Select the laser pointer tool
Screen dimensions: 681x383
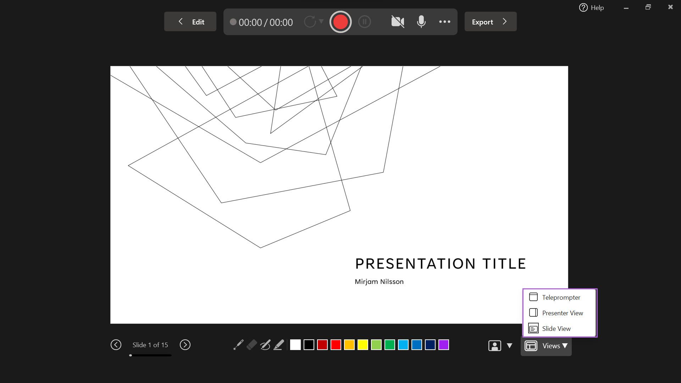pyautogui.click(x=238, y=345)
